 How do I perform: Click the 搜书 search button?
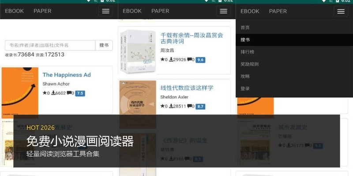(104, 45)
